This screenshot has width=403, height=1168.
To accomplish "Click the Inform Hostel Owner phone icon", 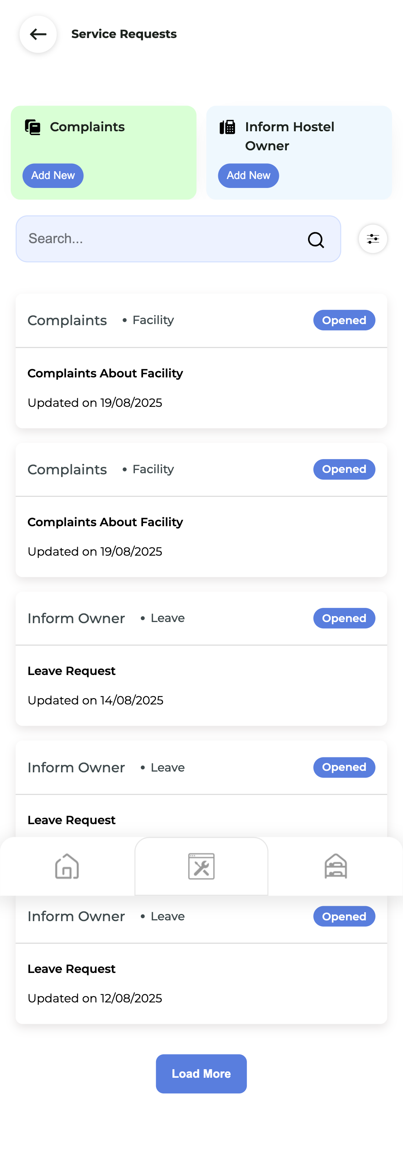I will (227, 128).
